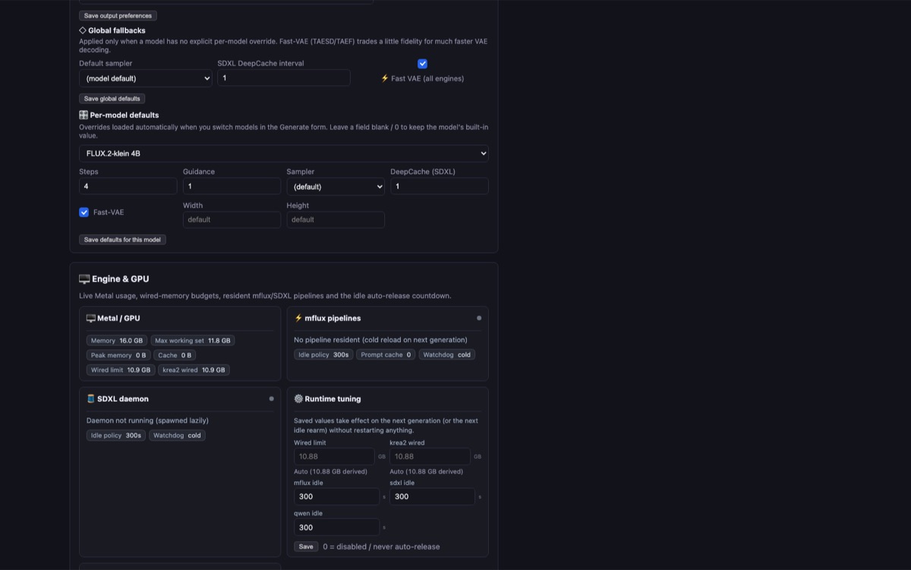Focus the sdxl idle seconds field
This screenshot has height=570, width=911.
point(432,496)
